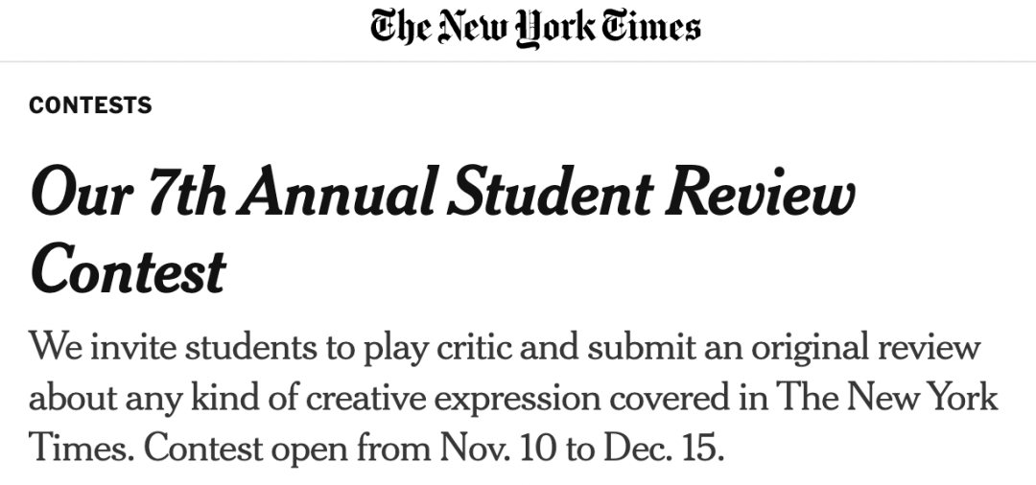Viewport: 1036px width, 485px height.
Task: Click the word "Annual" in the headline
Action: click(334, 194)
